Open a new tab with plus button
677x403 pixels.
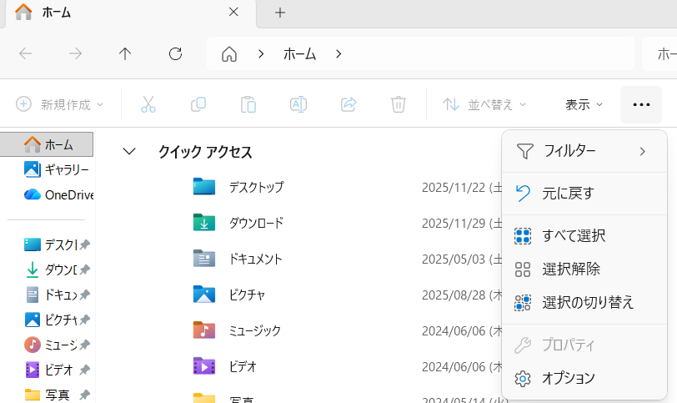[280, 13]
